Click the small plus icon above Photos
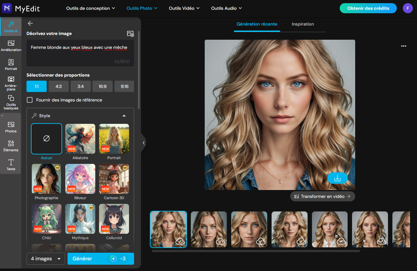This screenshot has width=417, height=271. click(x=3, y=116)
